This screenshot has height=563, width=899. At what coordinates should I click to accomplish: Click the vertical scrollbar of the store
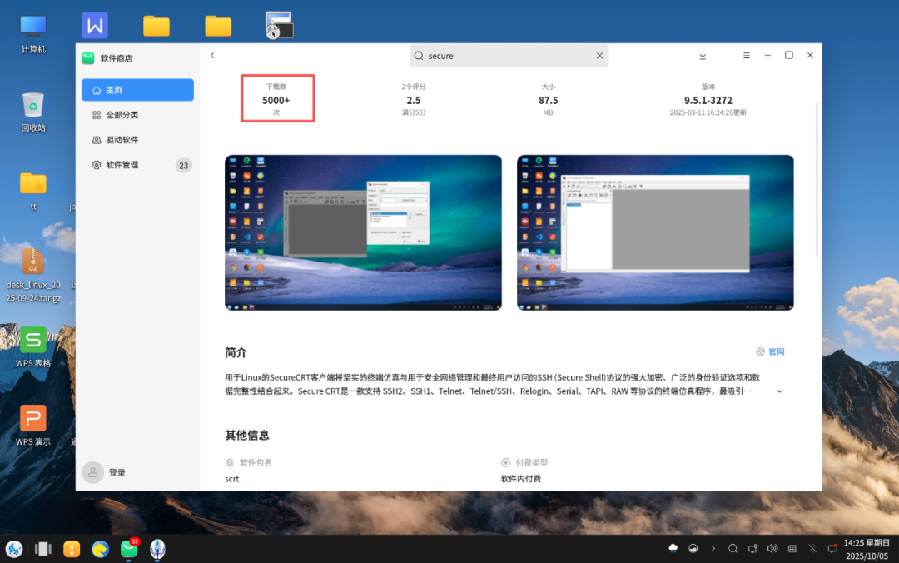pos(817,180)
